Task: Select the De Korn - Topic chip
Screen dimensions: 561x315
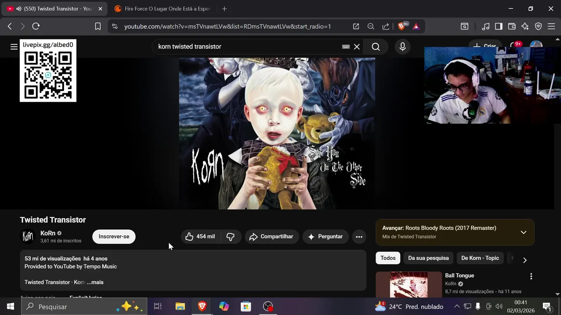Action: point(480,258)
